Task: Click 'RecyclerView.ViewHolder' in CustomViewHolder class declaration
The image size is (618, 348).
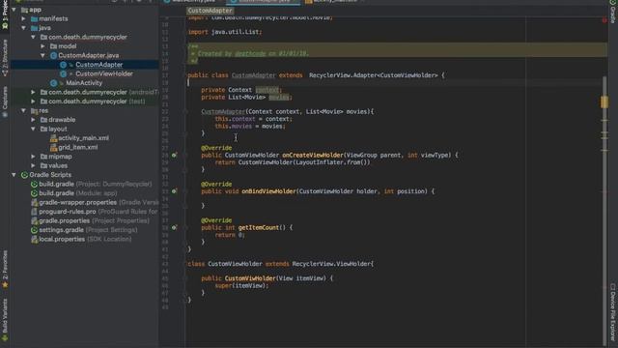Action: pyautogui.click(x=331, y=264)
